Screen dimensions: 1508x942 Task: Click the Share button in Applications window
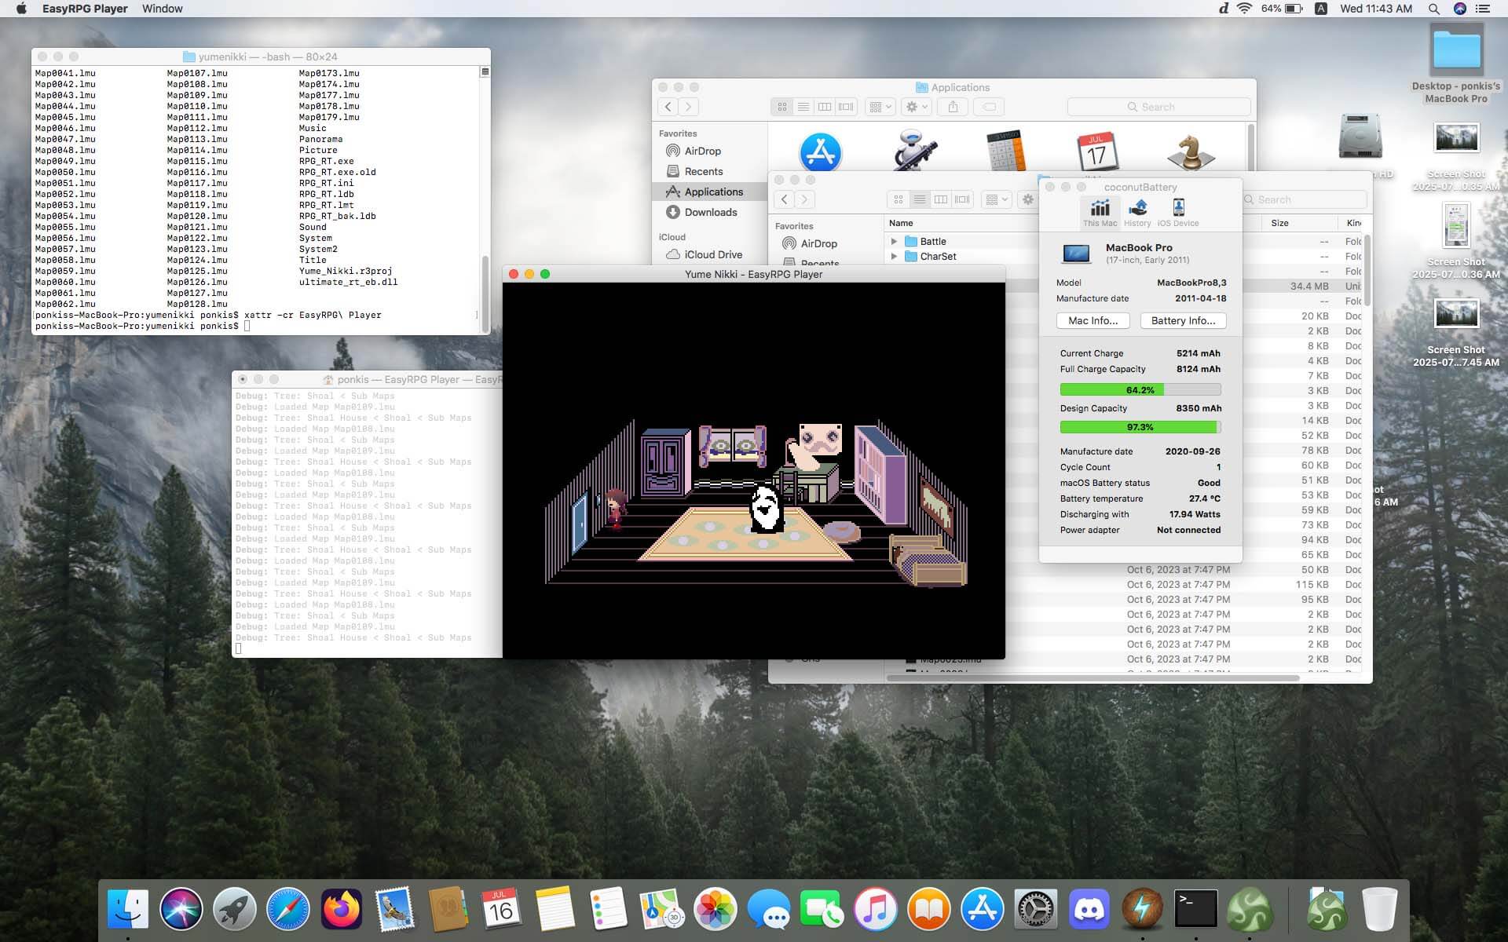(953, 107)
